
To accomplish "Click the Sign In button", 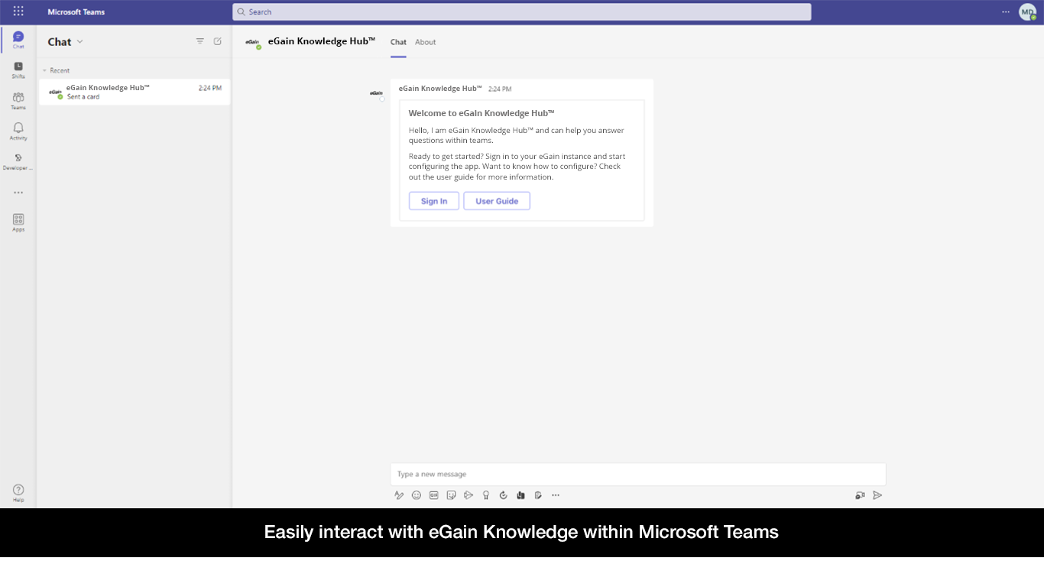I will [434, 201].
